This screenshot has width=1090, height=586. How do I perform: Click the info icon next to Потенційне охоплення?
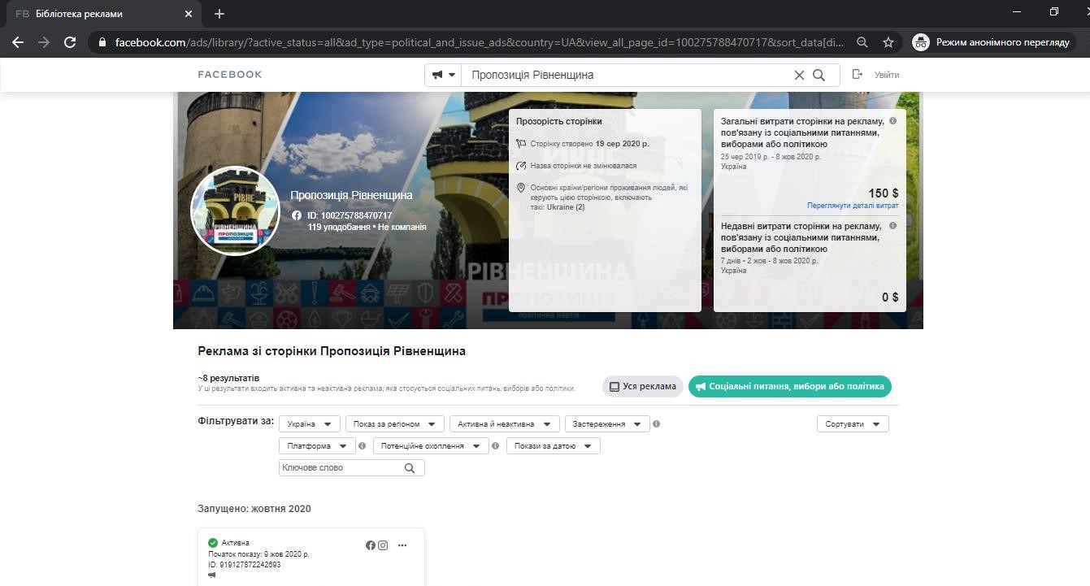(x=496, y=446)
